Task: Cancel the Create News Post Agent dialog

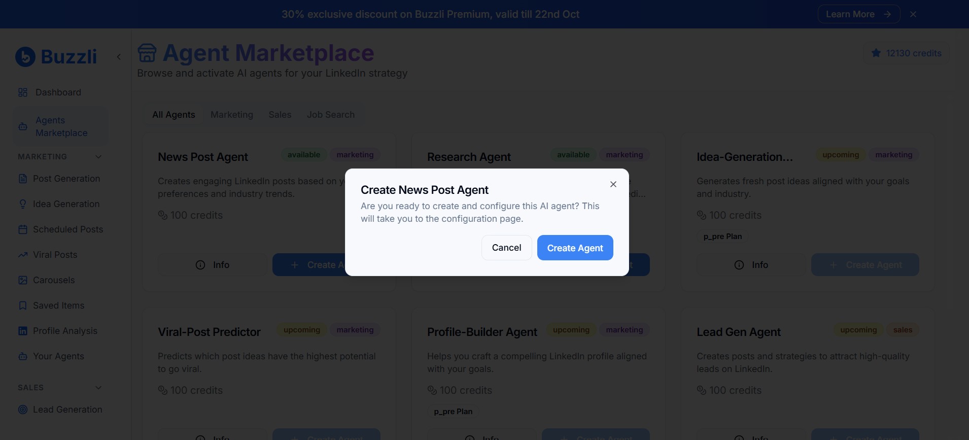Action: coord(506,248)
